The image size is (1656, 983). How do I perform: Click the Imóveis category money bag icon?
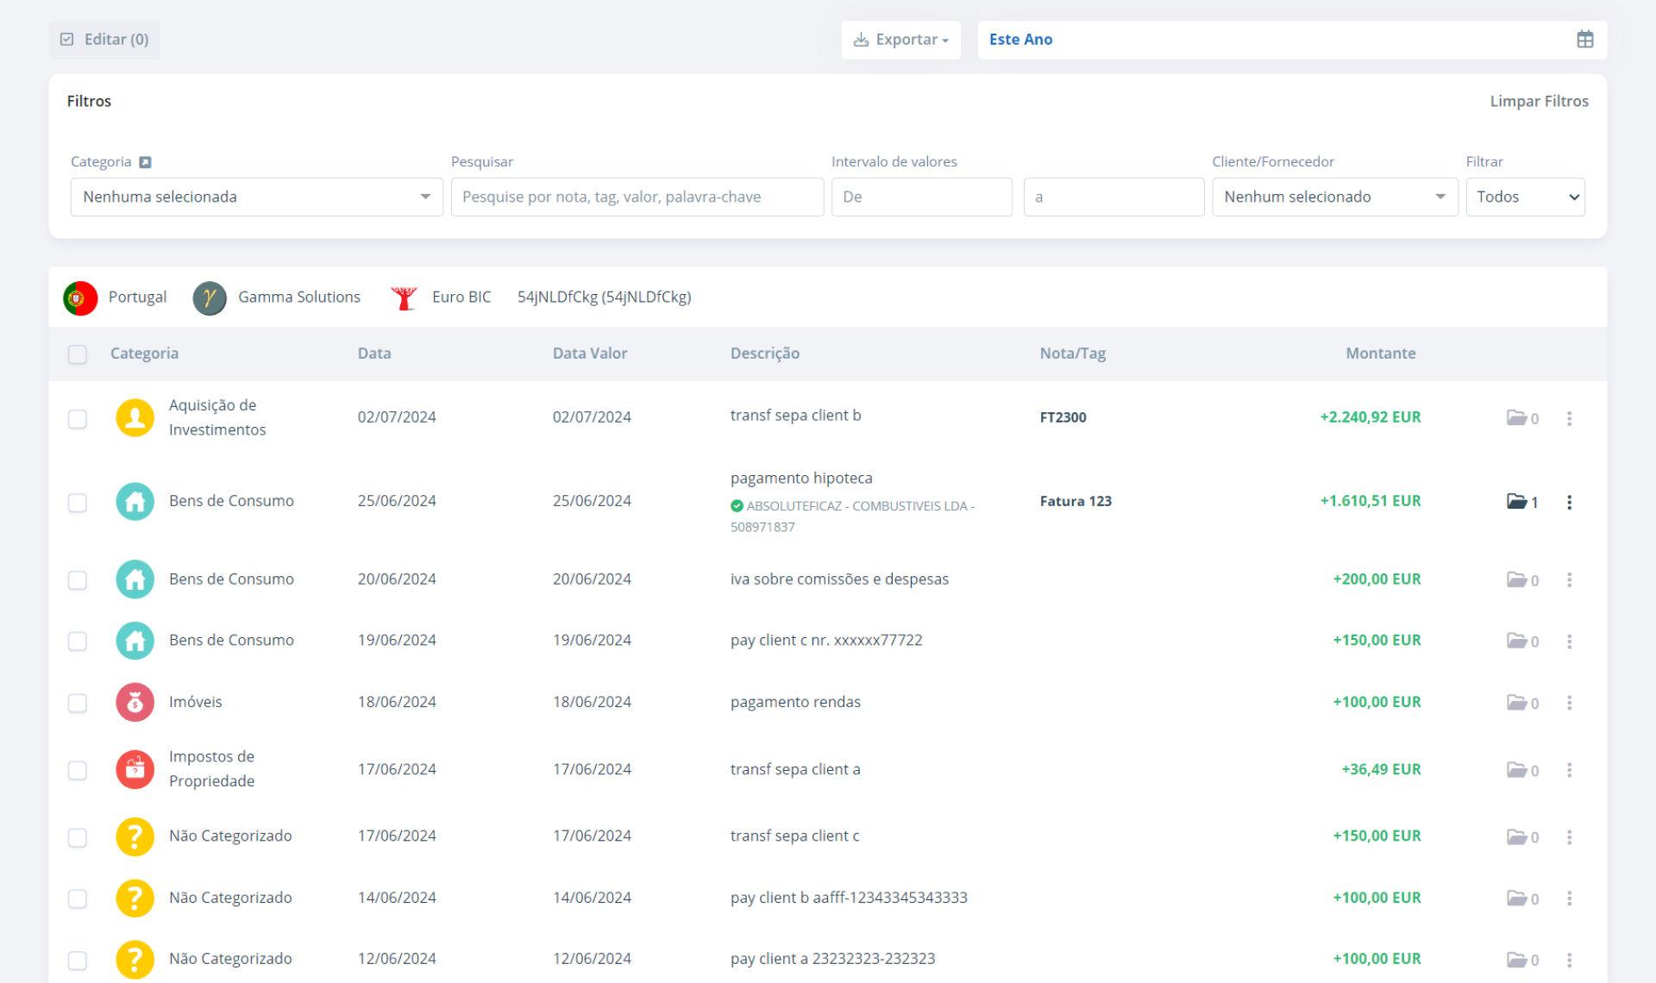(135, 703)
